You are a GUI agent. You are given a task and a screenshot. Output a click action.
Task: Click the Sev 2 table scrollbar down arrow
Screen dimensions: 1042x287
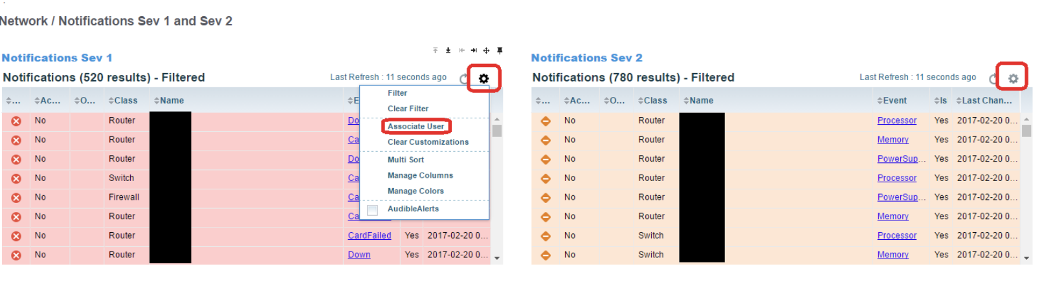pyautogui.click(x=1026, y=258)
